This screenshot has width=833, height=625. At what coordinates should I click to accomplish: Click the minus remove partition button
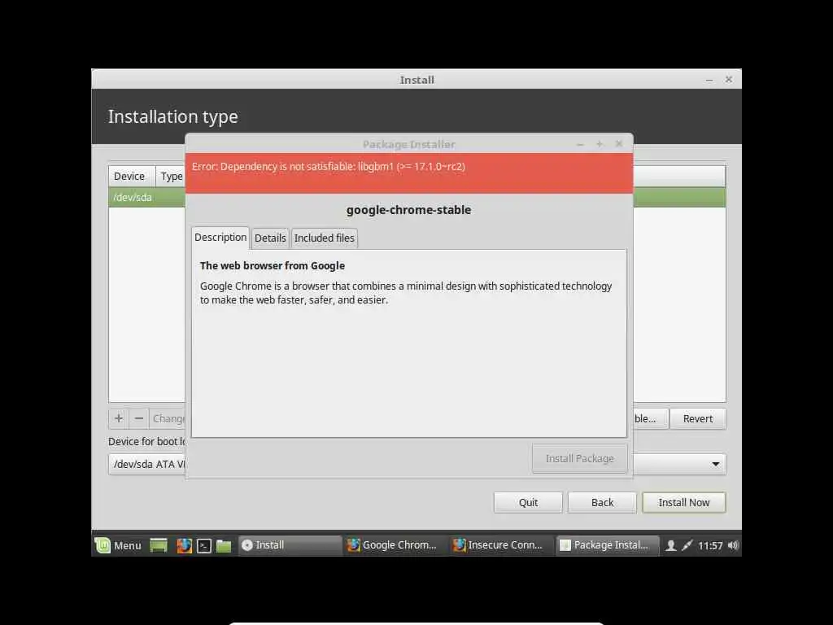coord(138,419)
